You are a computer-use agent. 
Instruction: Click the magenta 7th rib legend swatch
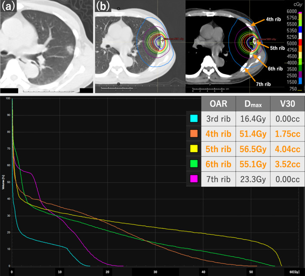click(194, 178)
